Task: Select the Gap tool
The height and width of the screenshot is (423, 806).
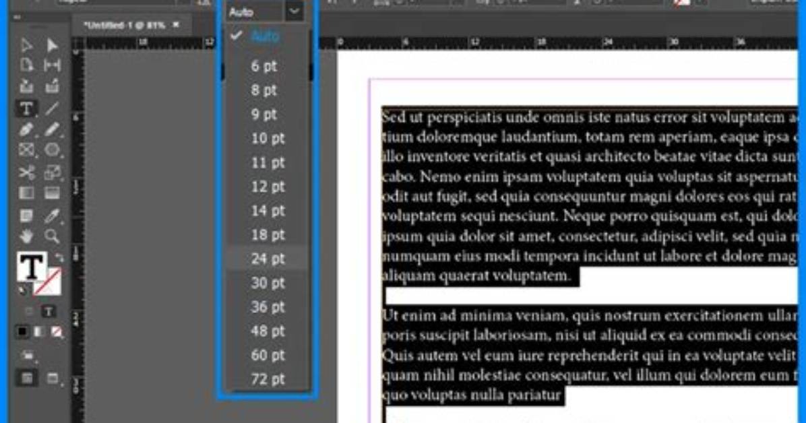Action: pos(52,65)
